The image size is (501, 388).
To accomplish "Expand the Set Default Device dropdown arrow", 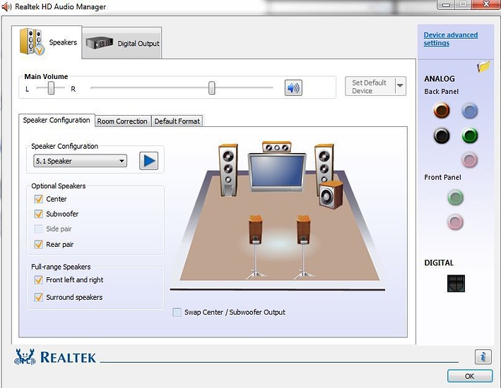I will 400,86.
